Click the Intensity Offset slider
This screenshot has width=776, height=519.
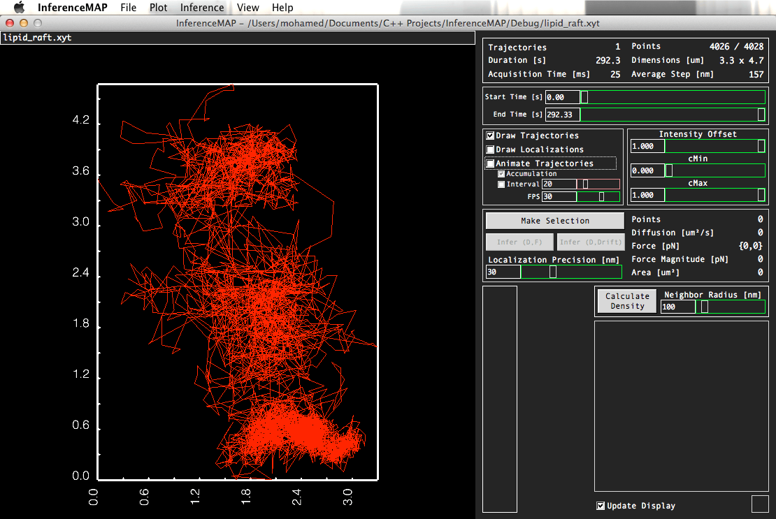click(715, 146)
